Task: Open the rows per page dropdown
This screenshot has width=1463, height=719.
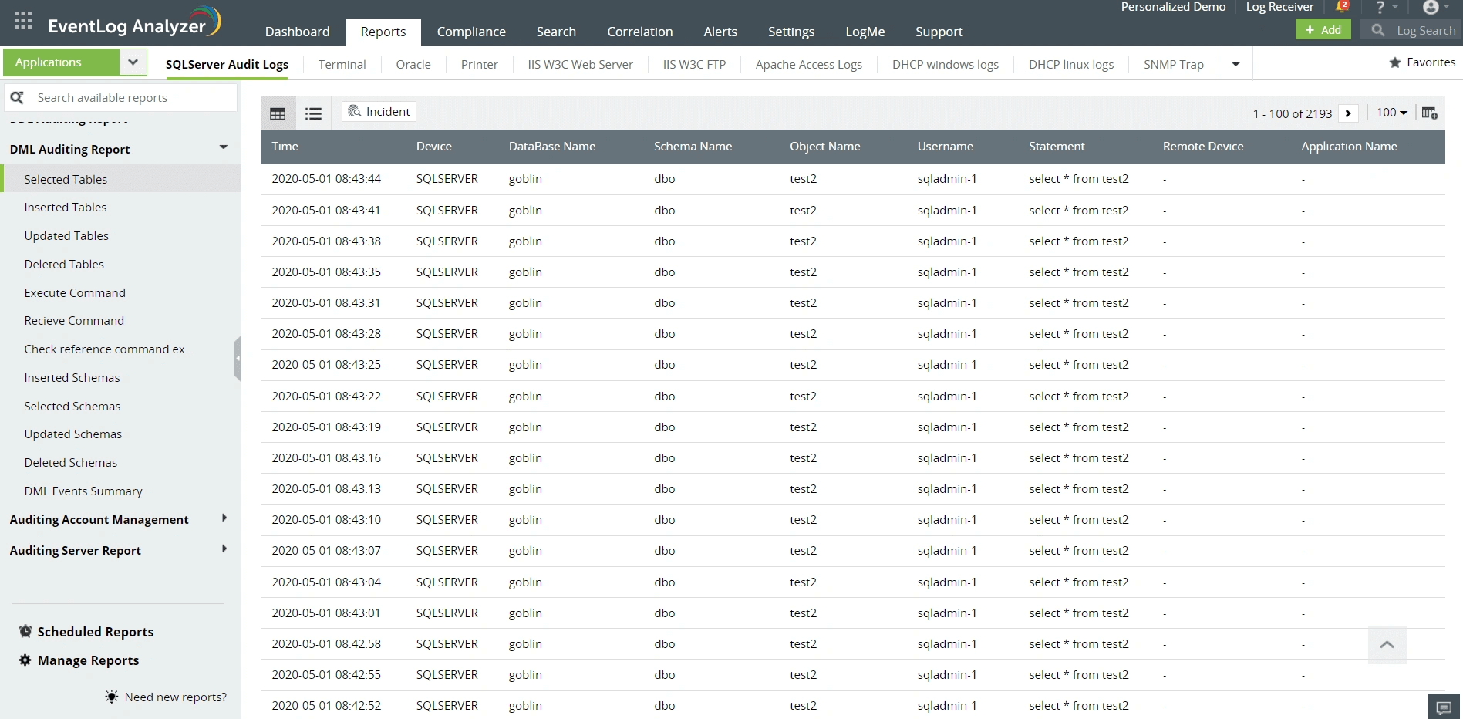Action: [x=1391, y=113]
